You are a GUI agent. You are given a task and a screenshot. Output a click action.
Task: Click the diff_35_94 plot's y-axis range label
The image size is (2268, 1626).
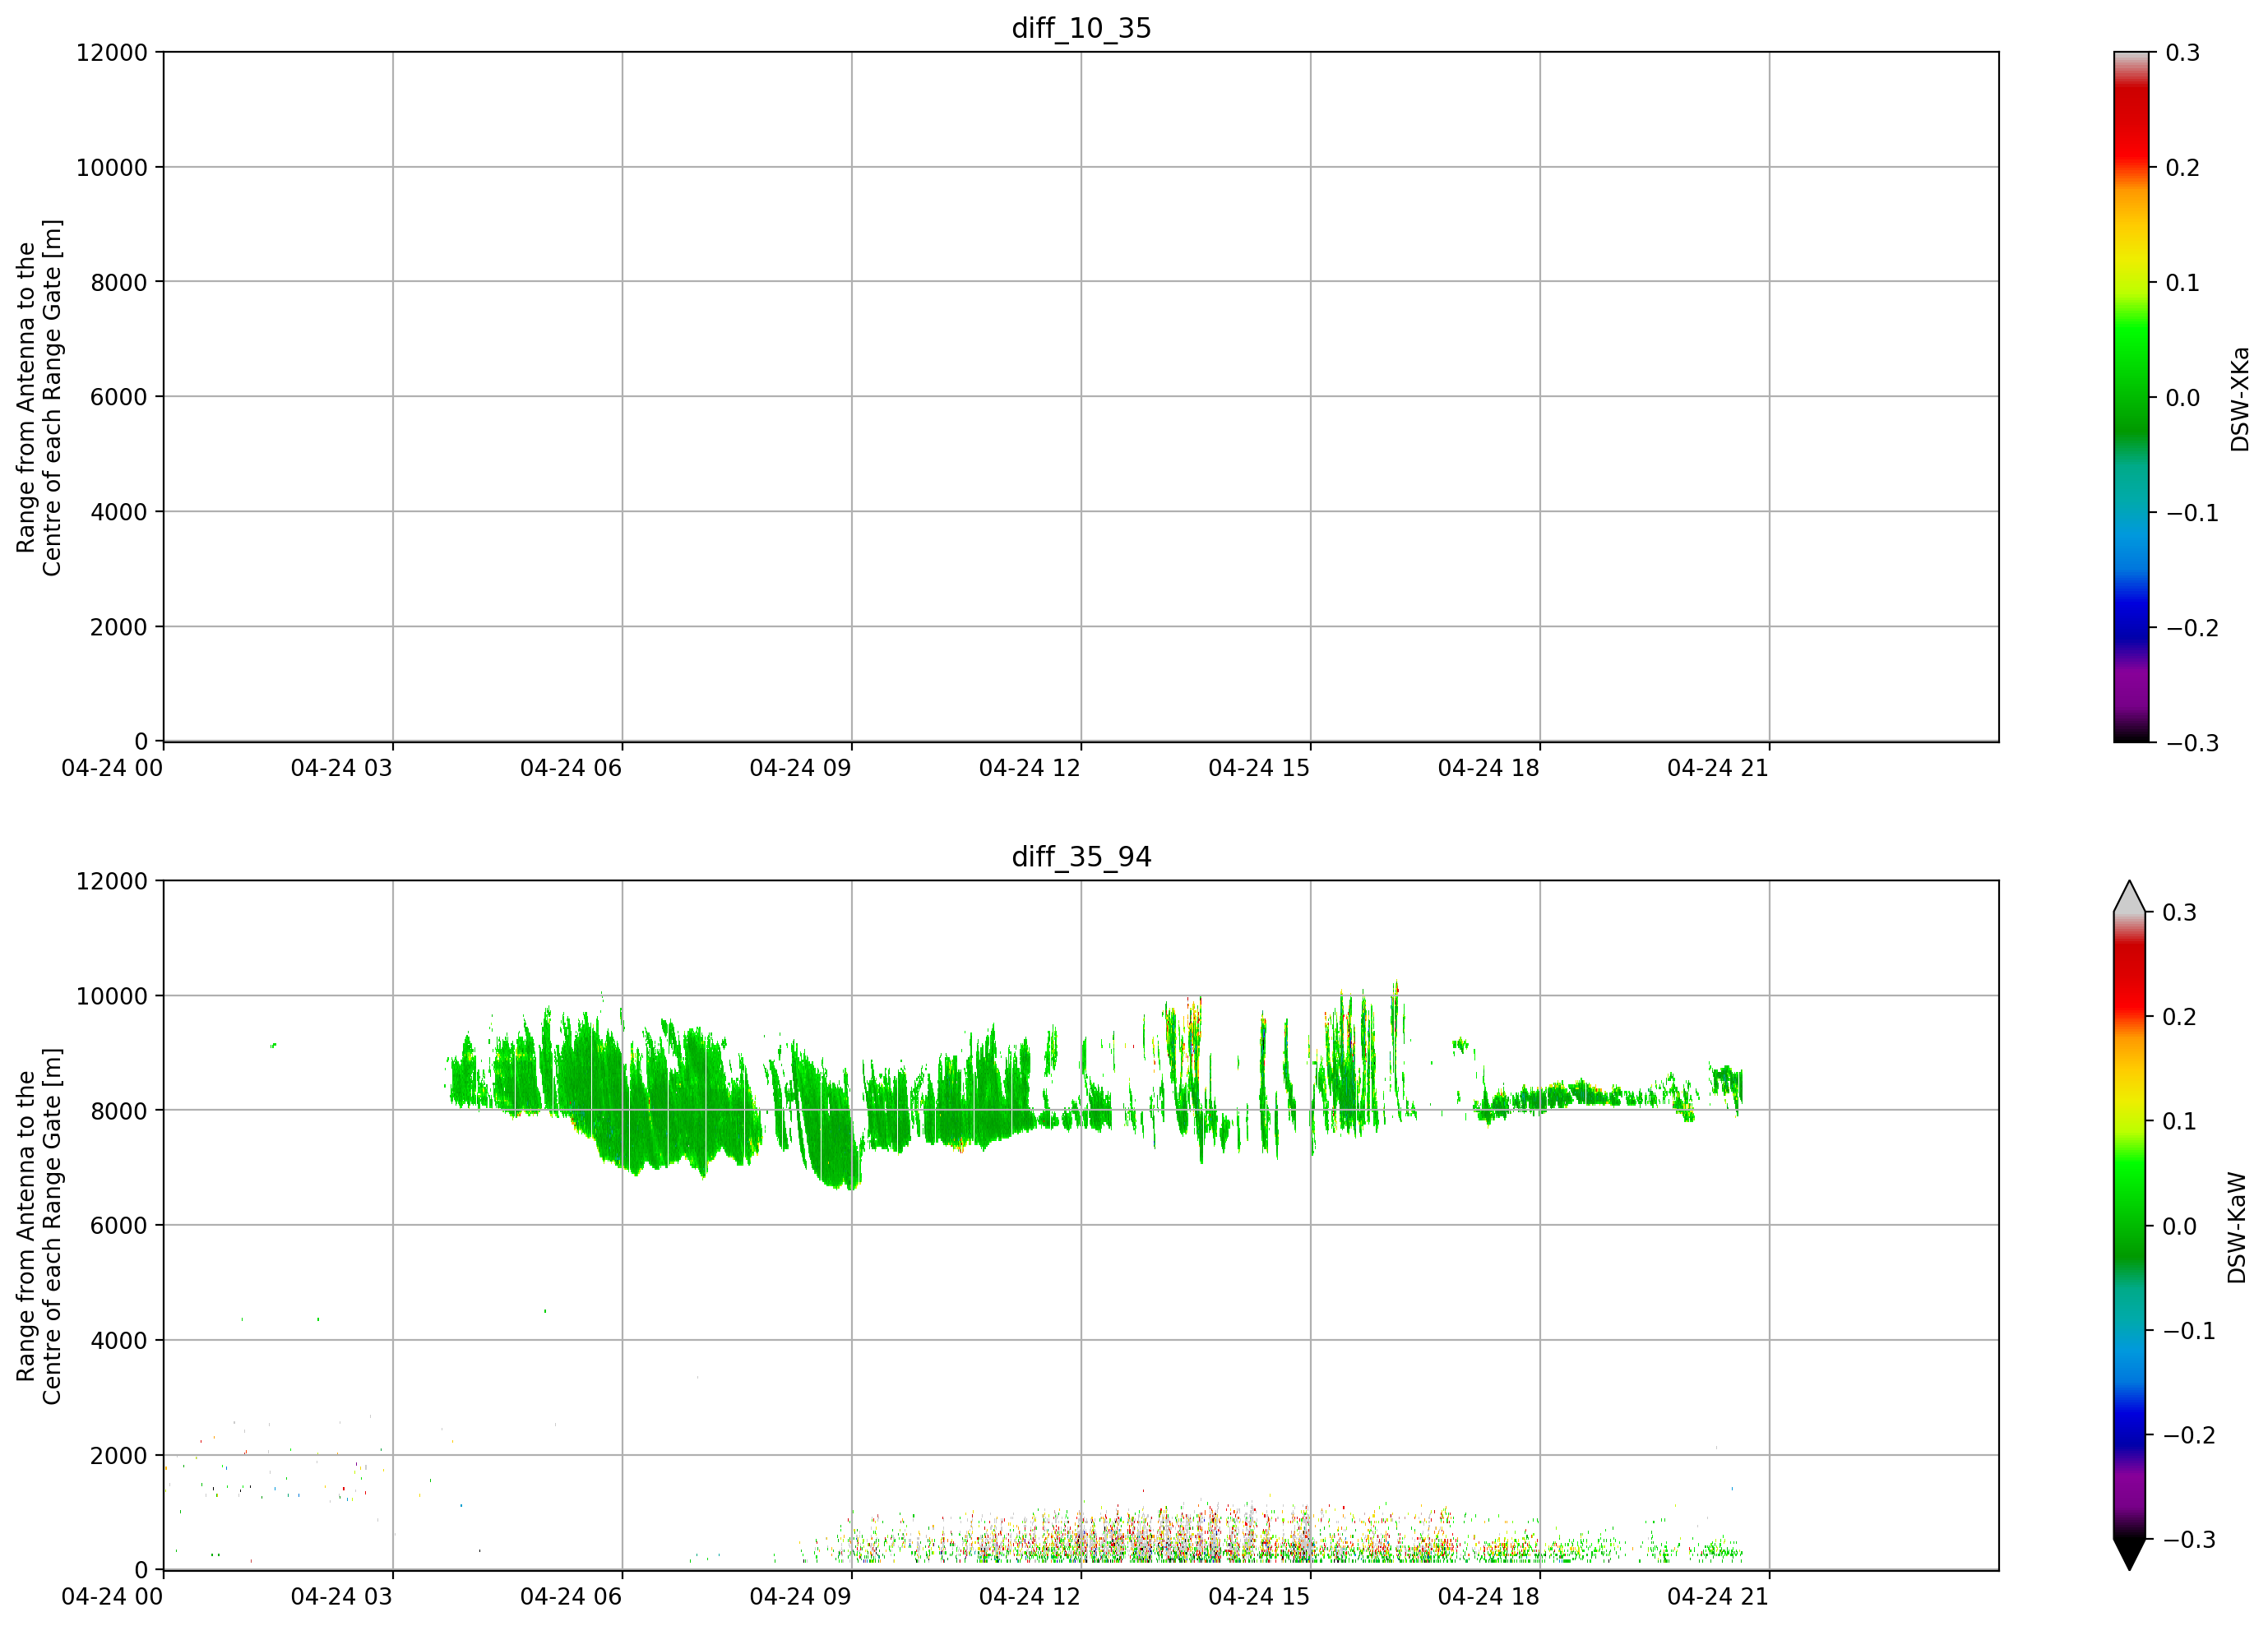[39, 1226]
